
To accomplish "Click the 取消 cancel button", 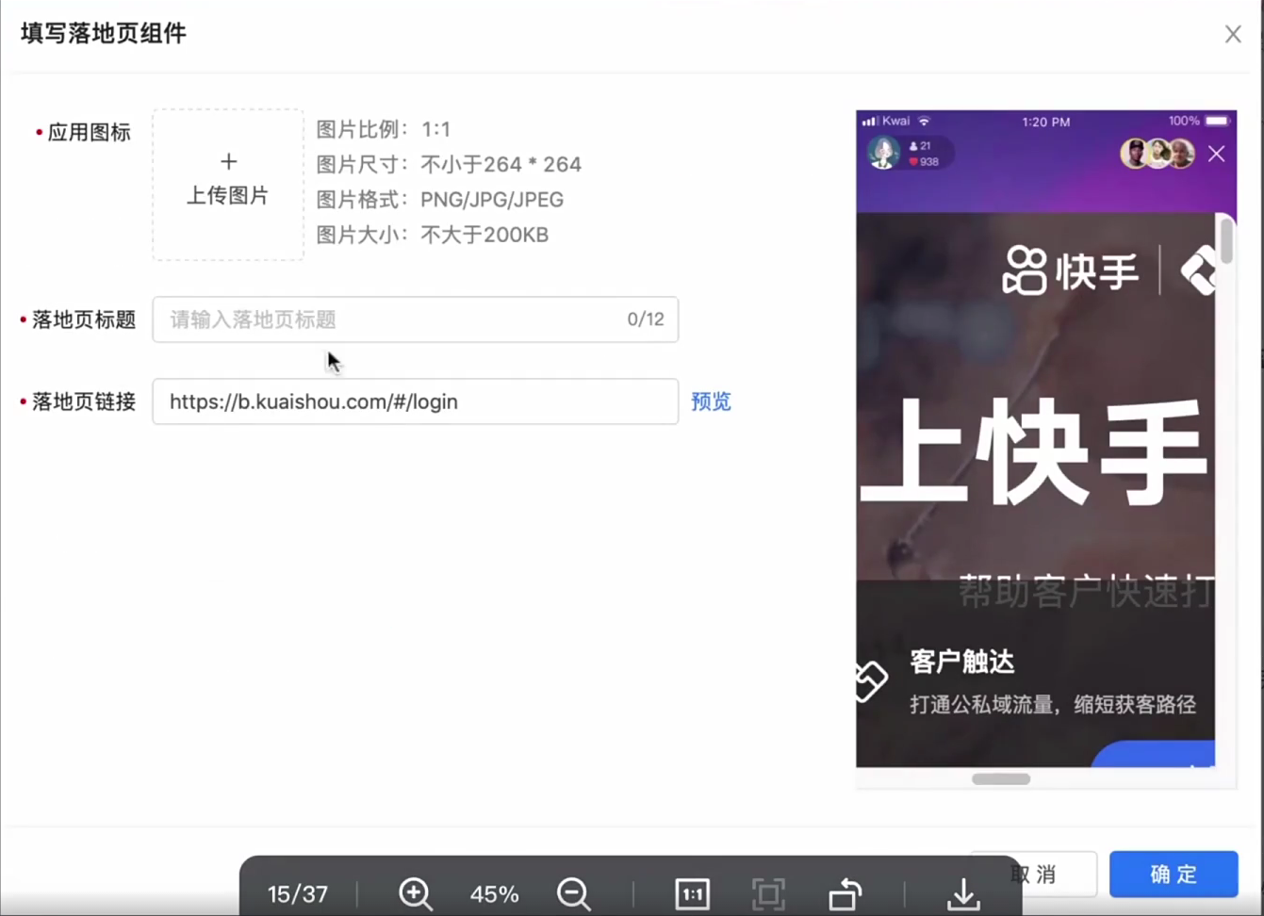I will (1034, 875).
